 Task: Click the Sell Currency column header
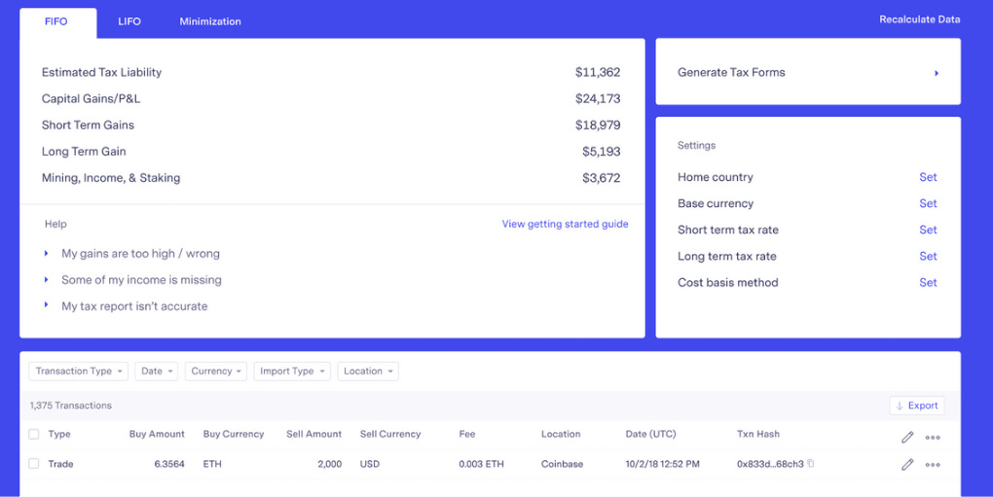click(x=390, y=435)
